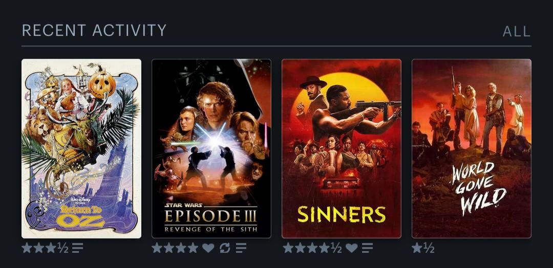Open the World Gone Wild poster
This screenshot has width=553, height=268.
pos(472,149)
